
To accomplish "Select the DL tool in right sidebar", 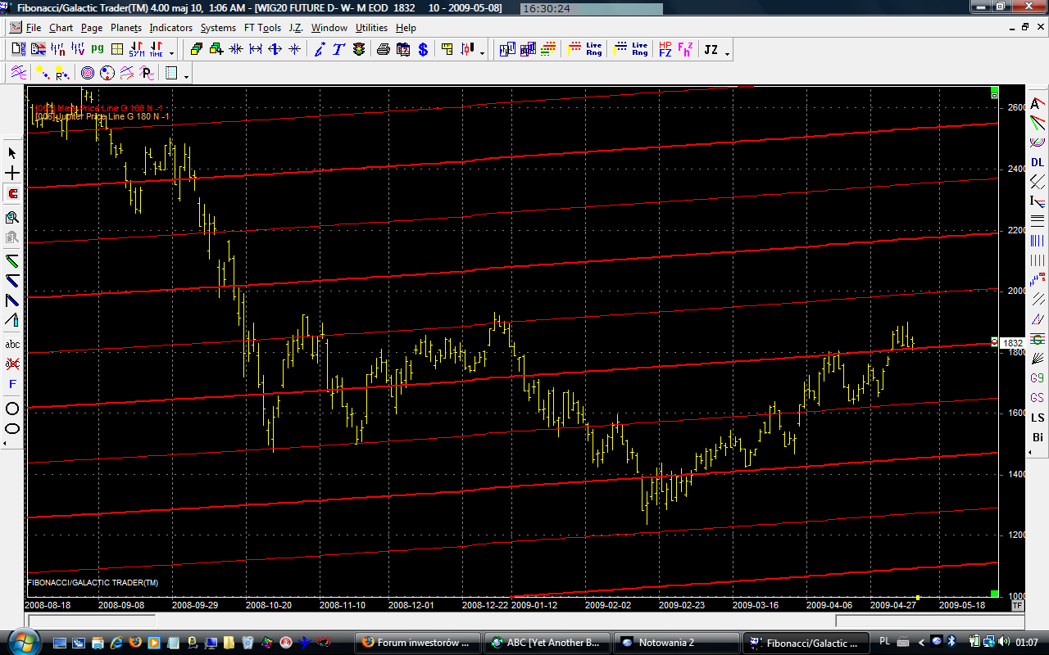I will coord(1038,162).
